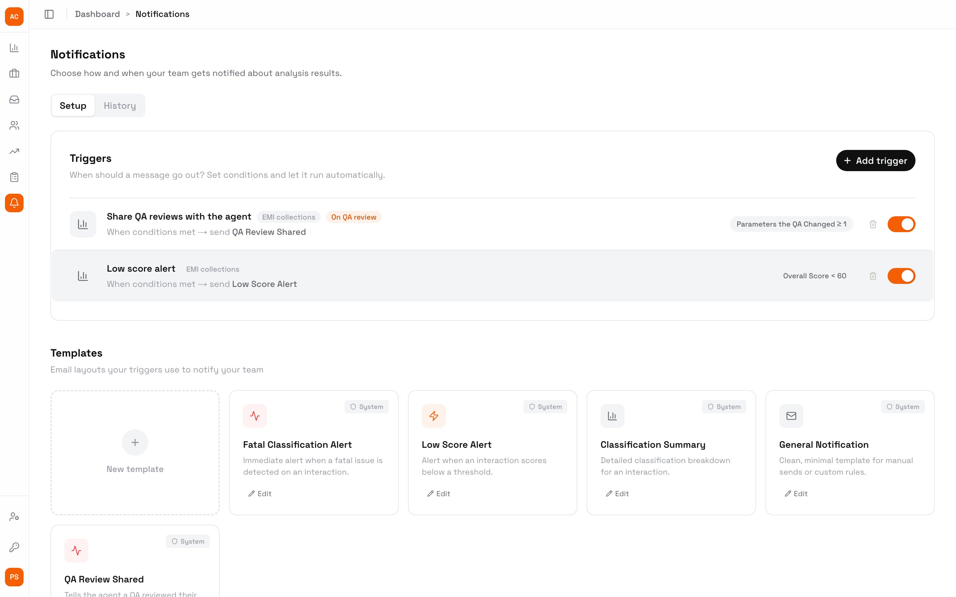Click the AC workspace avatar
Screen dimensions: 956x597
14,17
